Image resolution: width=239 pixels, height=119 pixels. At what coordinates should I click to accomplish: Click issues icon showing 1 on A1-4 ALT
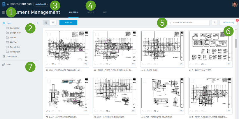[47, 111]
